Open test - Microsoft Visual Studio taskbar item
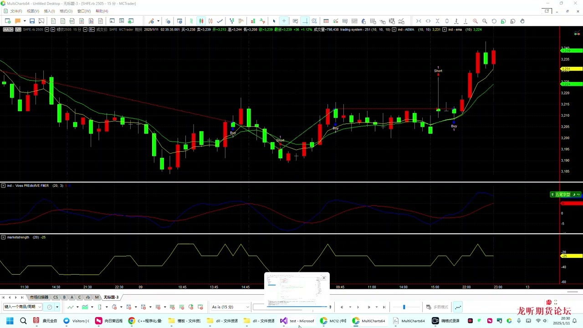The height and width of the screenshot is (328, 583). click(297, 321)
